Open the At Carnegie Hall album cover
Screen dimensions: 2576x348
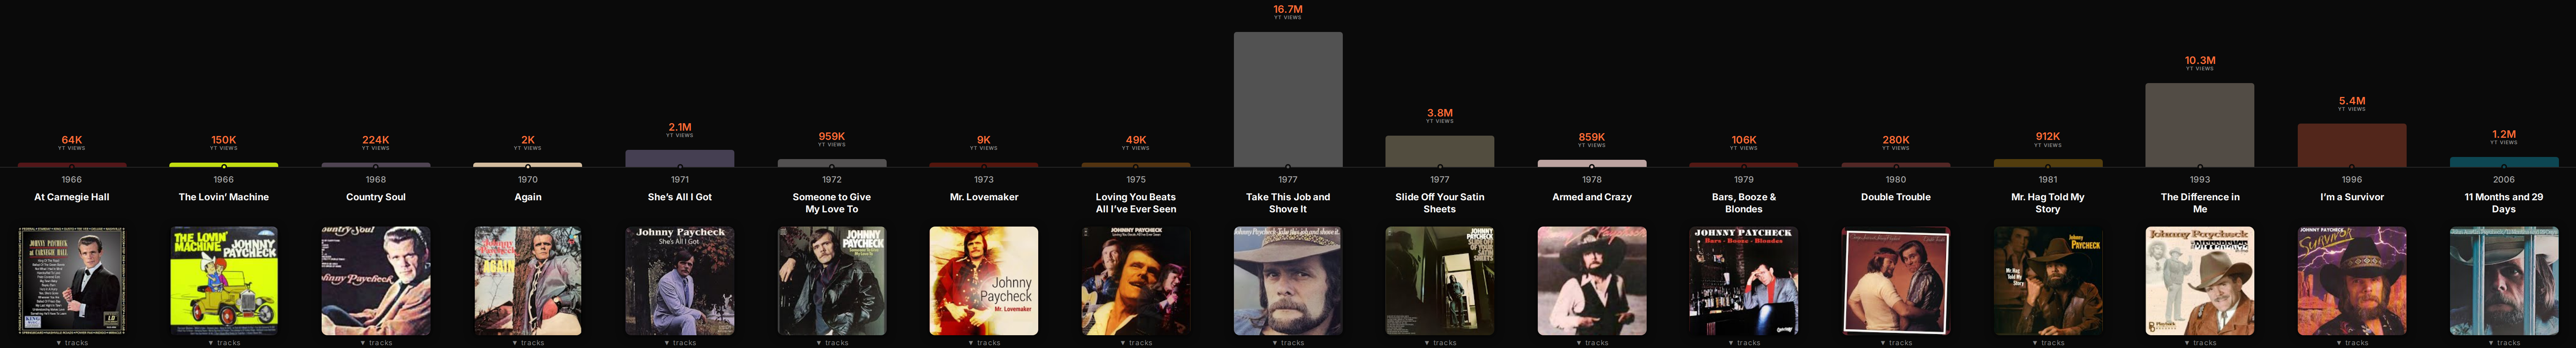coord(72,280)
